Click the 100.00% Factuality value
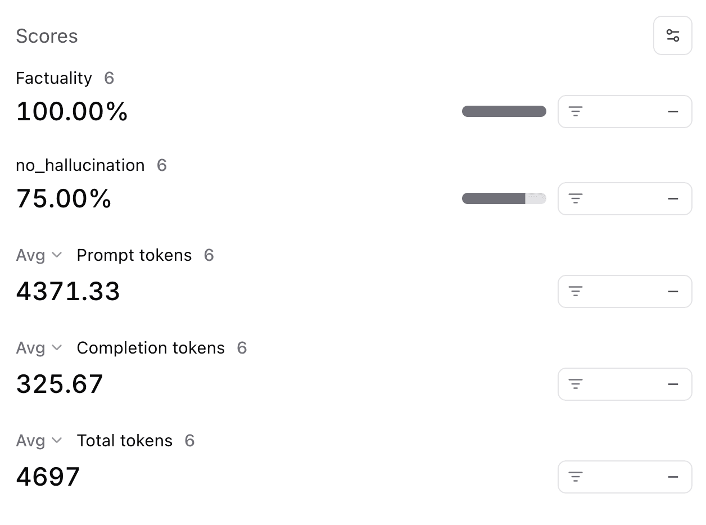The width and height of the screenshot is (706, 525). tap(72, 111)
